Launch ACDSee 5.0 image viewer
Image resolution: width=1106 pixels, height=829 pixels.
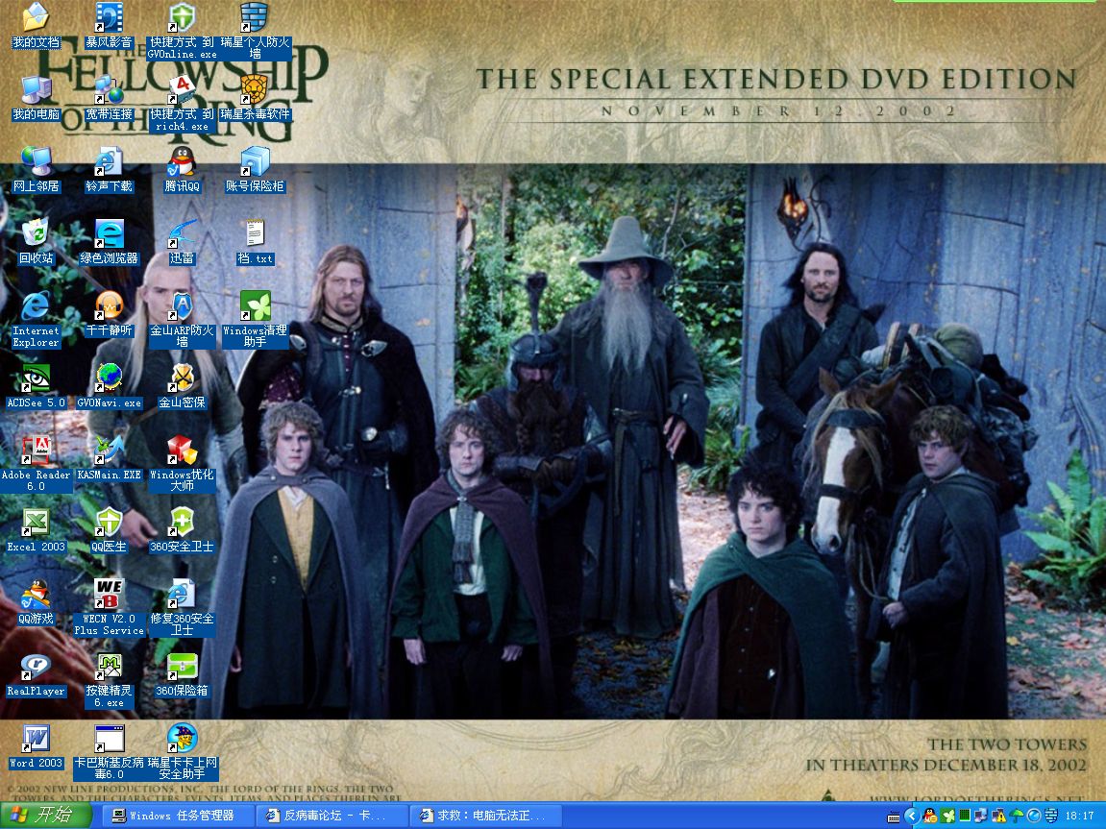[x=36, y=386]
